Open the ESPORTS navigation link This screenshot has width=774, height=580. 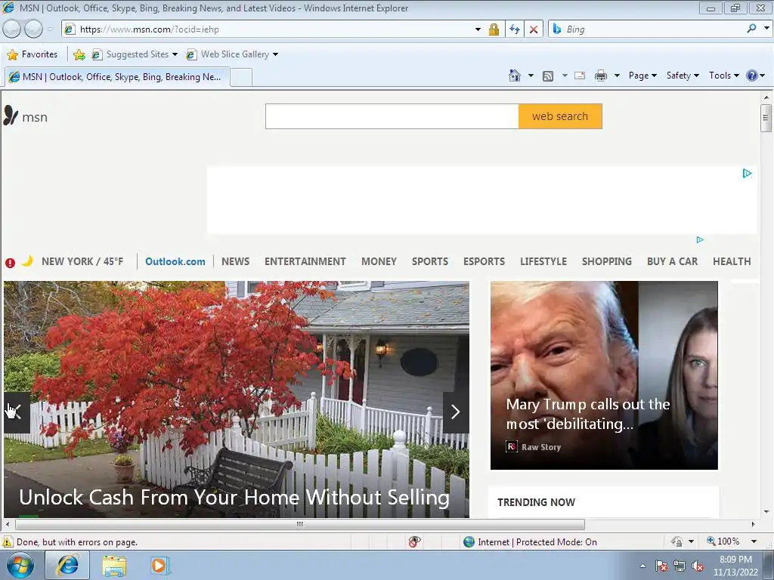(484, 261)
